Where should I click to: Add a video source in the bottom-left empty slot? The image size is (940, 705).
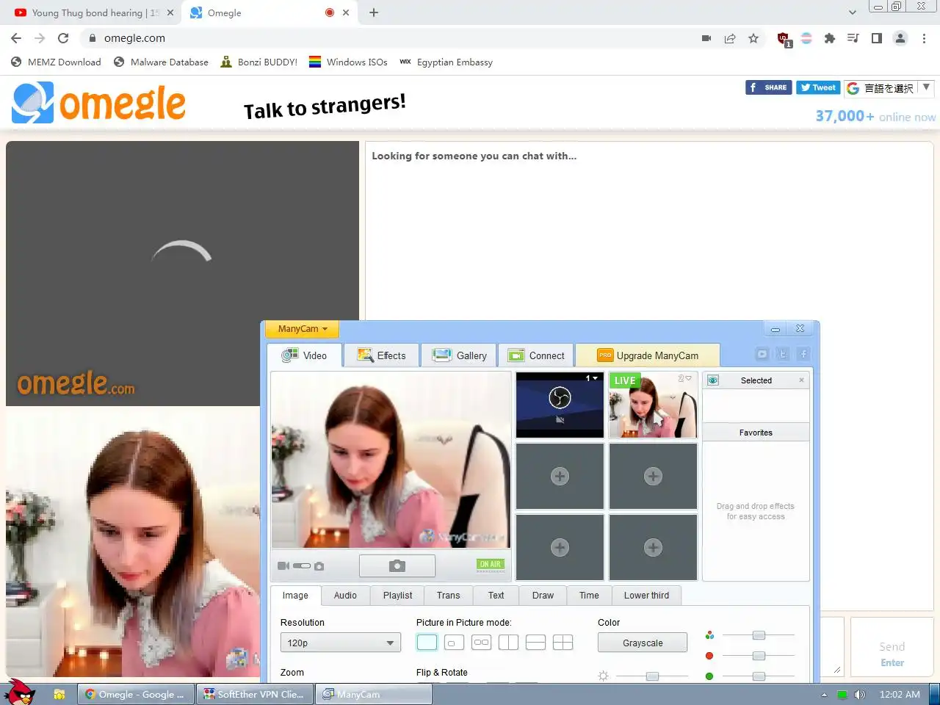pos(560,547)
